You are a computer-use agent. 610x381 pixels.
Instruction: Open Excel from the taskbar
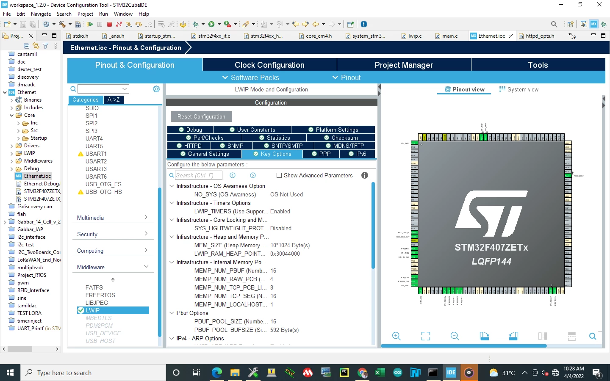(x=380, y=373)
